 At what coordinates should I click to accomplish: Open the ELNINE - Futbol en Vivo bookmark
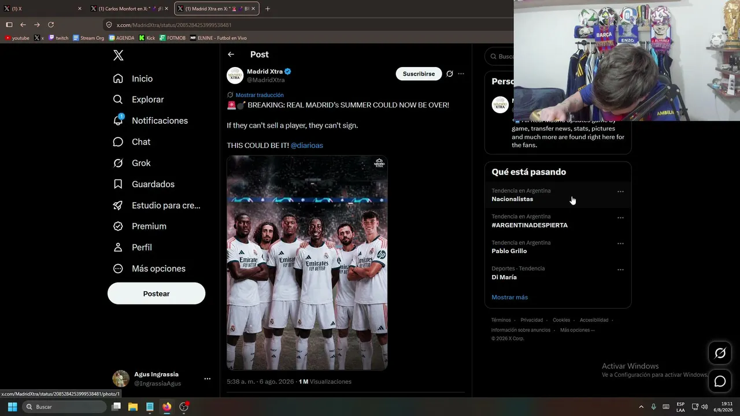click(x=218, y=38)
